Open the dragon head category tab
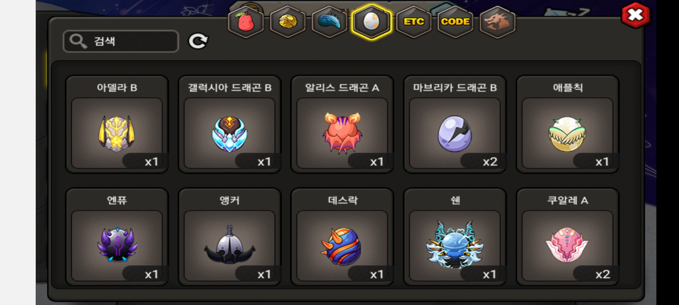679x305 pixels. click(x=497, y=22)
